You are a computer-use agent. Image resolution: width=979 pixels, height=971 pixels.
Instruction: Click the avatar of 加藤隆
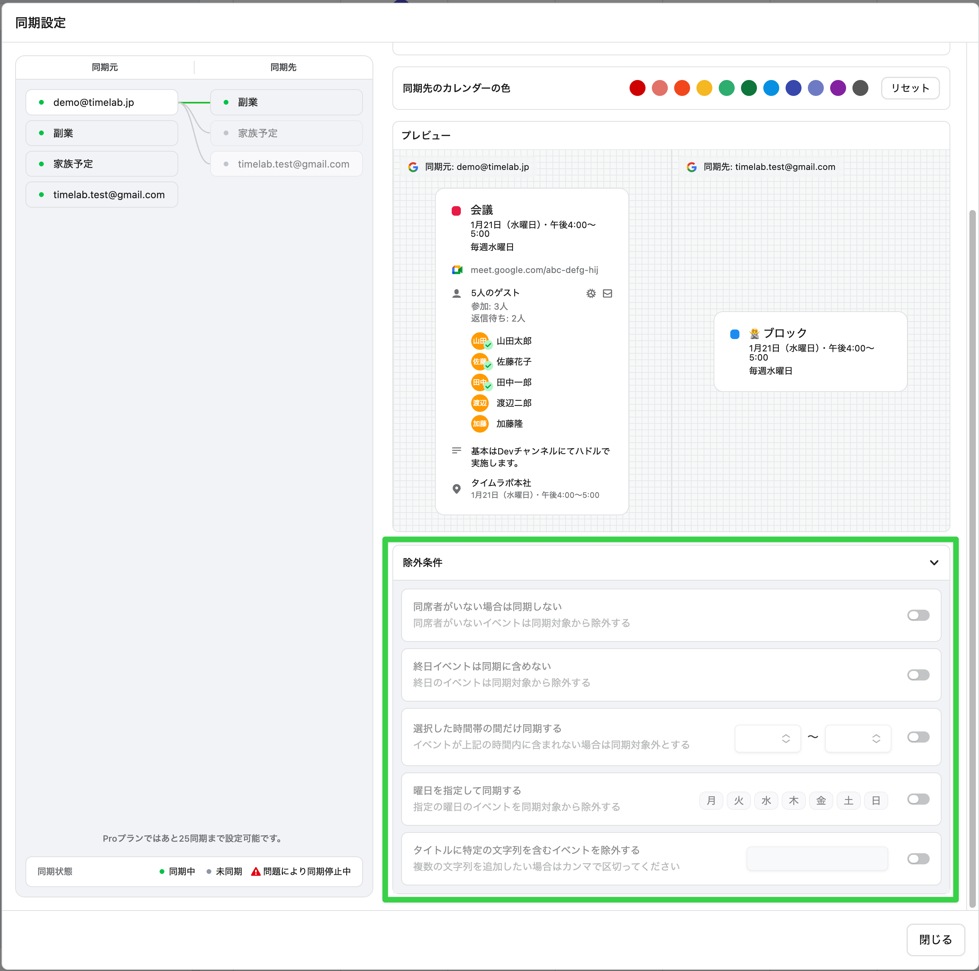click(480, 424)
